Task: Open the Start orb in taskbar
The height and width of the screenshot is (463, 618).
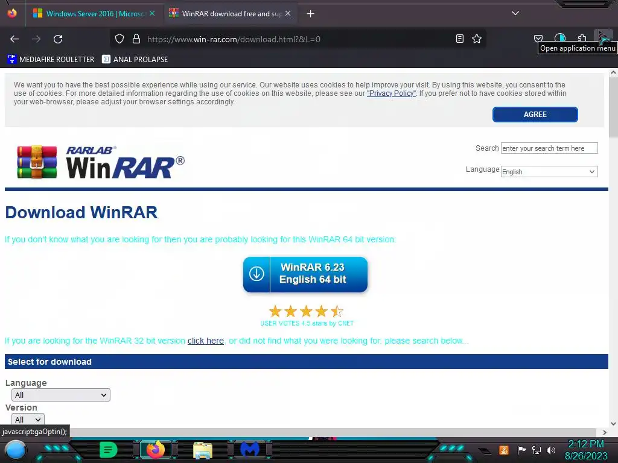Action: click(x=16, y=450)
